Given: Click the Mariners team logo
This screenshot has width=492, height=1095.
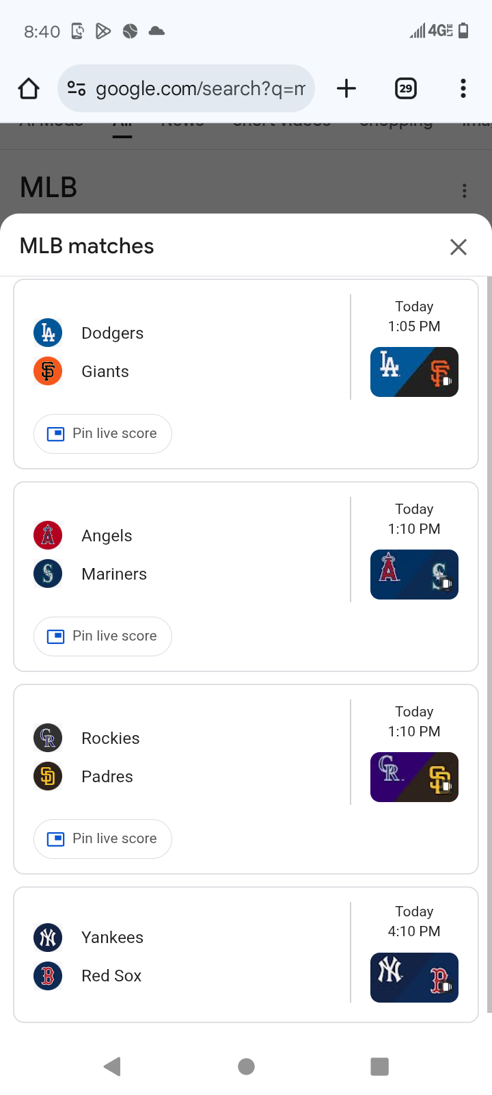Looking at the screenshot, I should coord(48,574).
